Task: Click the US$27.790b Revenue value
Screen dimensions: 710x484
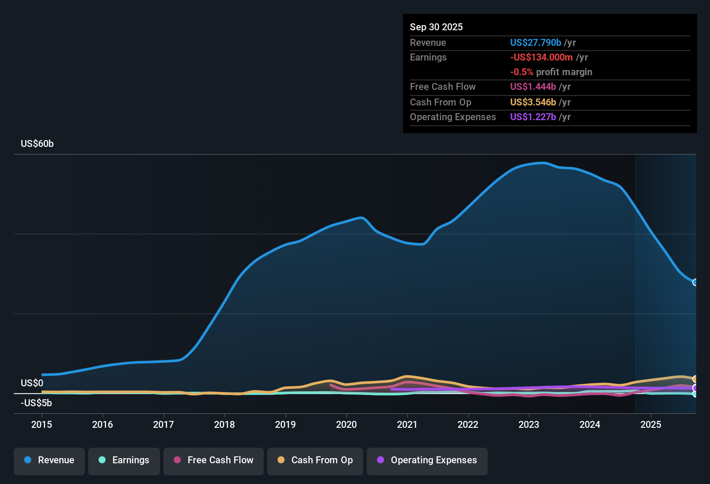Action: [x=535, y=42]
